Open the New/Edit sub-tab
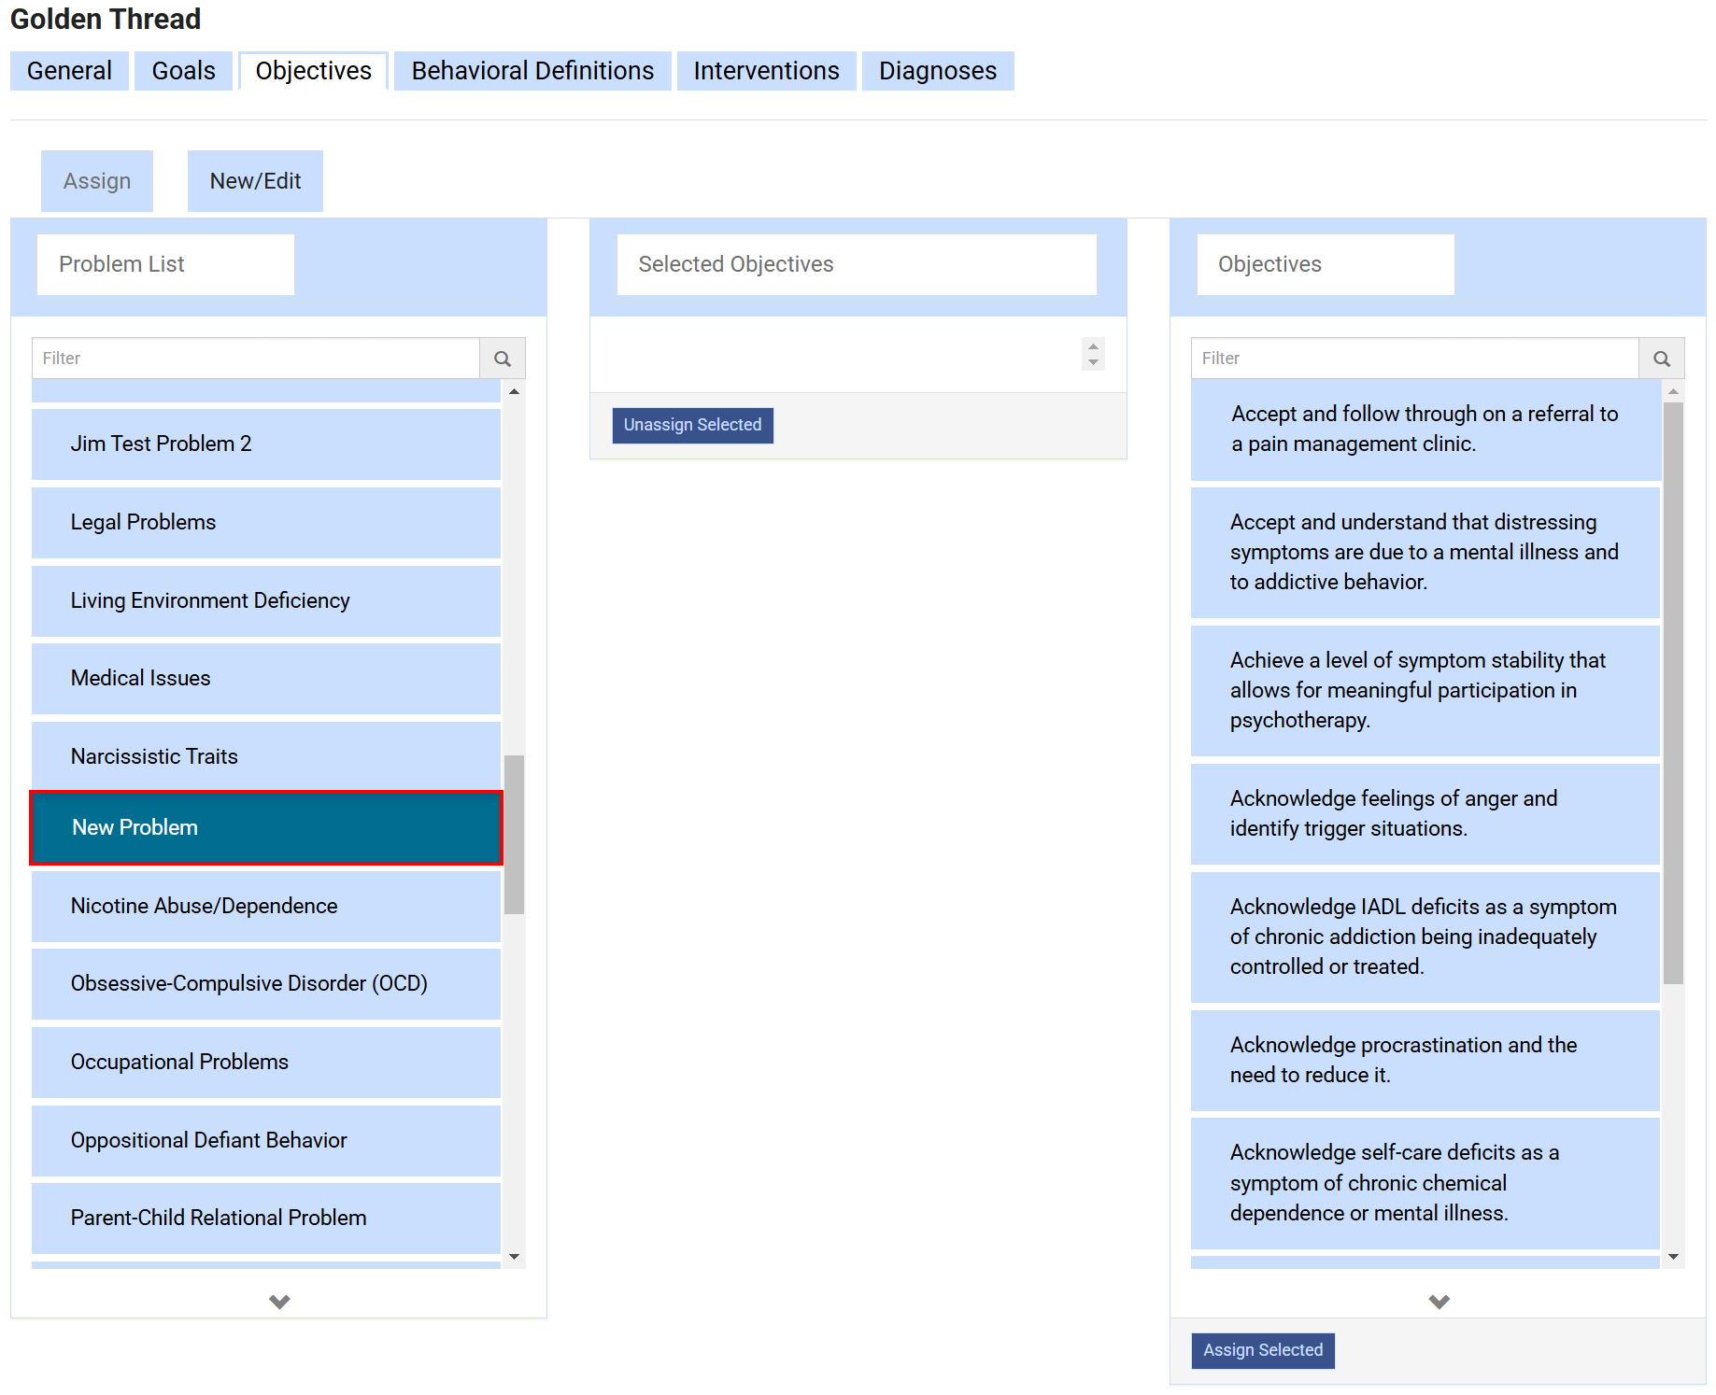Image resolution: width=1716 pixels, height=1395 pixels. (x=255, y=181)
